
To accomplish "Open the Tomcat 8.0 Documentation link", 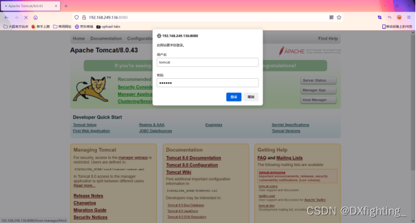I will pyautogui.click(x=194, y=157).
